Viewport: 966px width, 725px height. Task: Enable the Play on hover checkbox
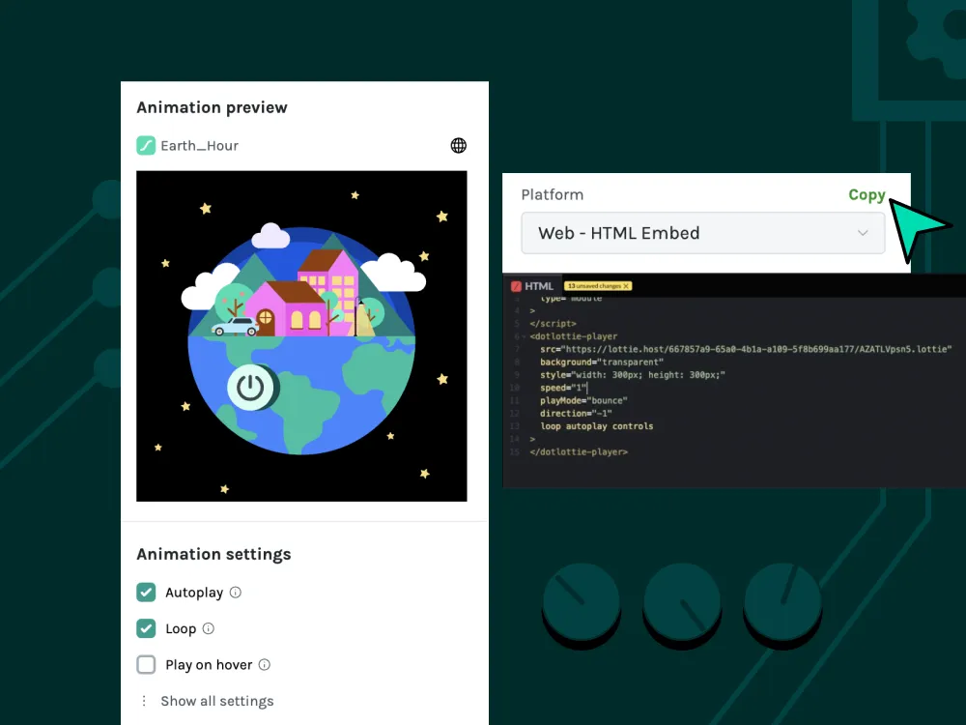146,665
